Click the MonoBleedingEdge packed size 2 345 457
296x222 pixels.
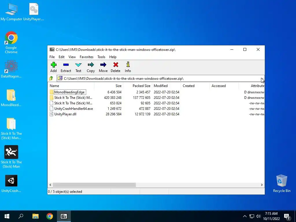click(143, 92)
